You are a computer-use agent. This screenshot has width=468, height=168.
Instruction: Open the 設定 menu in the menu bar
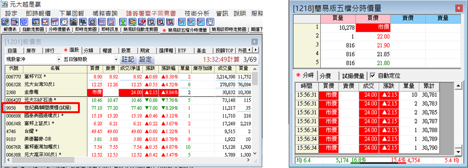coord(11,13)
